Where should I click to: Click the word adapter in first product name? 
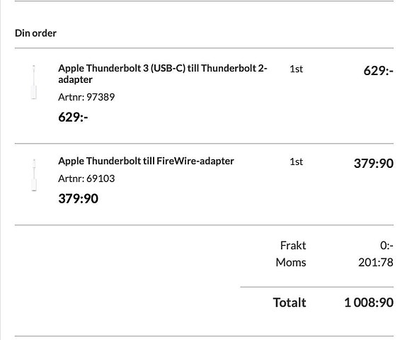[75, 80]
